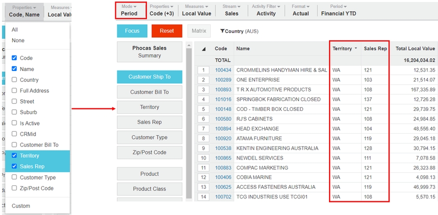Open the Mode dropdown
This screenshot has width=438, height=215.
(129, 10)
